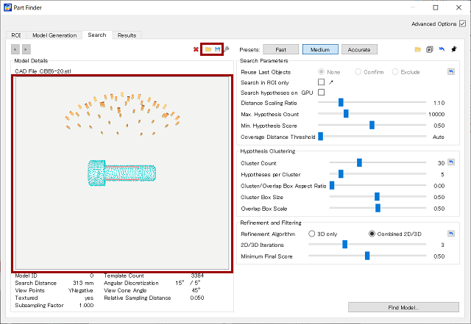
Task: Open the Results tab
Action: (x=127, y=35)
